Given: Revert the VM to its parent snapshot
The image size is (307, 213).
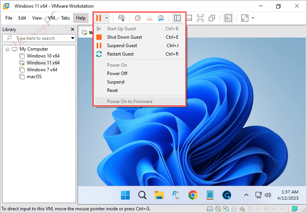Looking at the screenshot, I should click(x=149, y=18).
